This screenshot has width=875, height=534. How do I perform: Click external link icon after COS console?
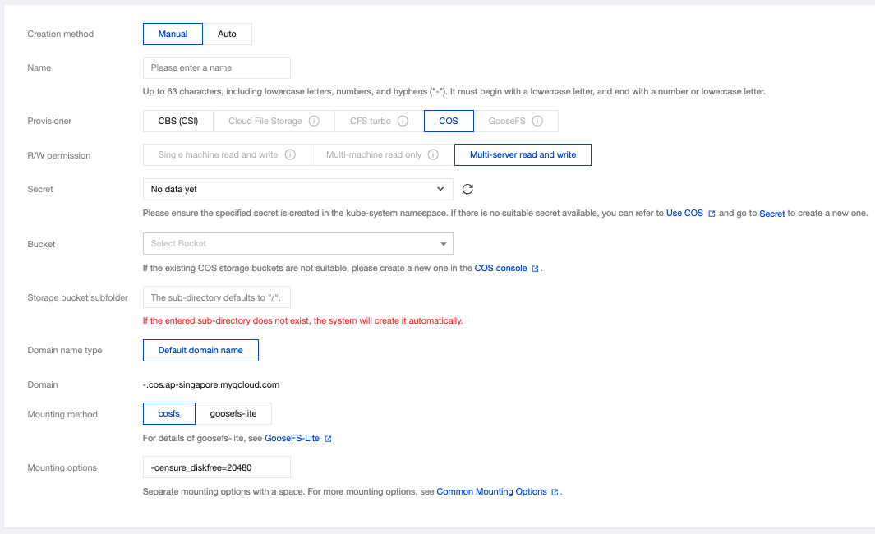pos(535,269)
